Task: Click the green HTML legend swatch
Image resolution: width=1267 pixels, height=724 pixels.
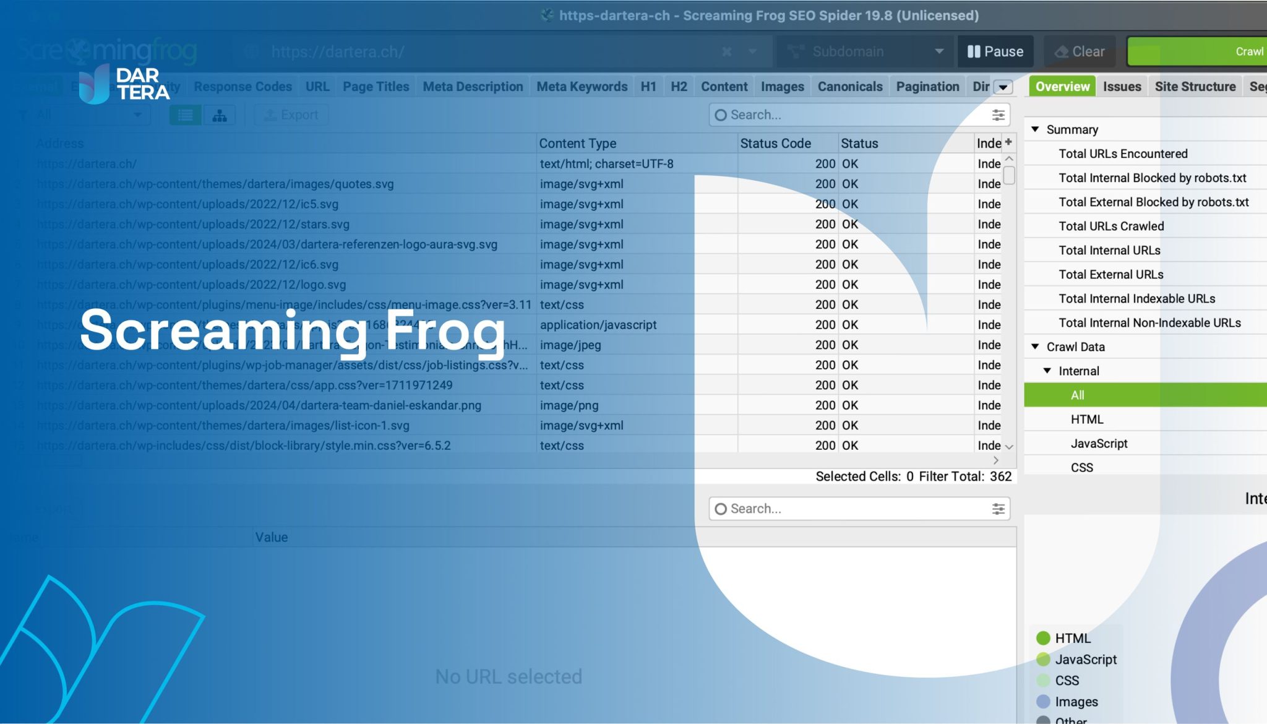Action: (1043, 637)
